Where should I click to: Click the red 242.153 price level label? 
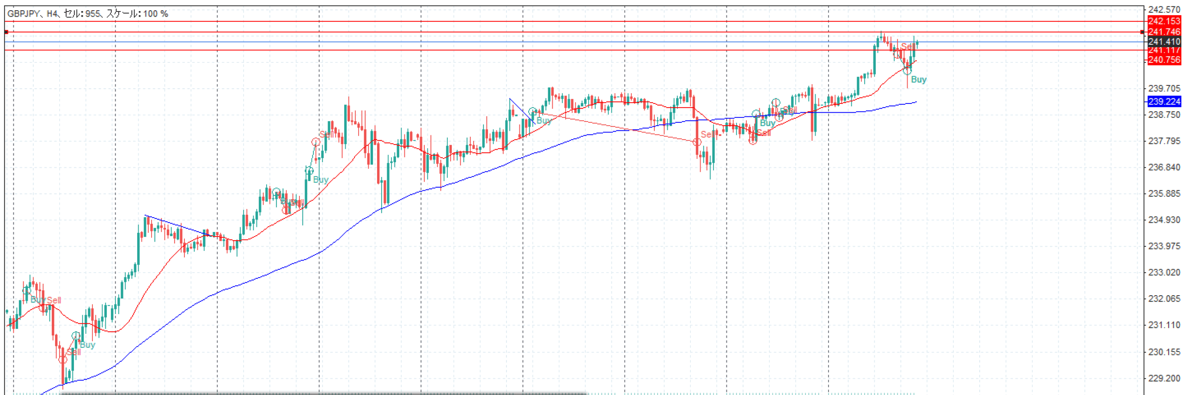[x=1164, y=21]
